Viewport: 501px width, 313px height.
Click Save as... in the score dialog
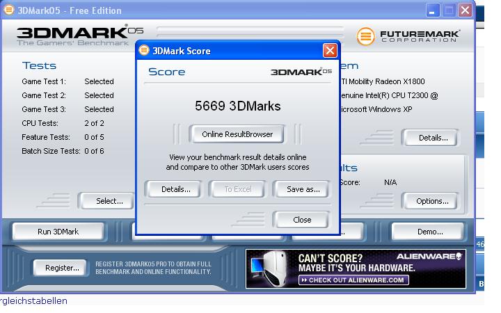point(301,189)
